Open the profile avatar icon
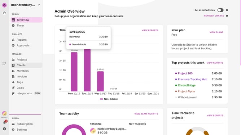Screen dimensions: 241x135 click(x=4, y=113)
